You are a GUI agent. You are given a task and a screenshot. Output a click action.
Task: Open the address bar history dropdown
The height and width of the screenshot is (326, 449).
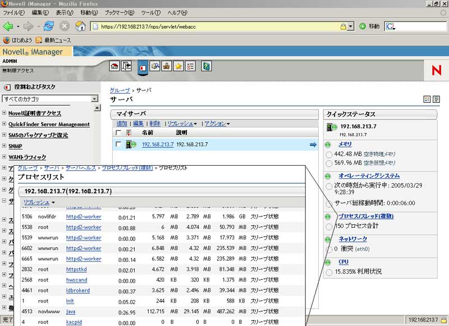point(351,26)
